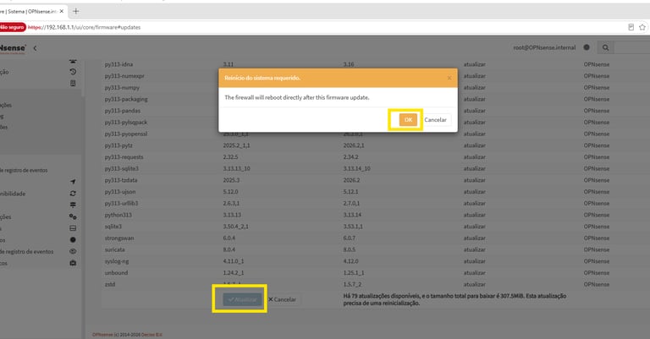Select the py313-pyopenssl package name
Viewport: 650px width, 339px height.
pyautogui.click(x=126, y=134)
